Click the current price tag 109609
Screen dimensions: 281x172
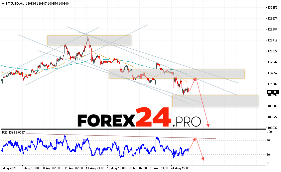(272, 92)
